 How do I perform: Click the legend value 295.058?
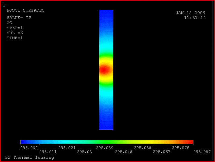coord(143,148)
